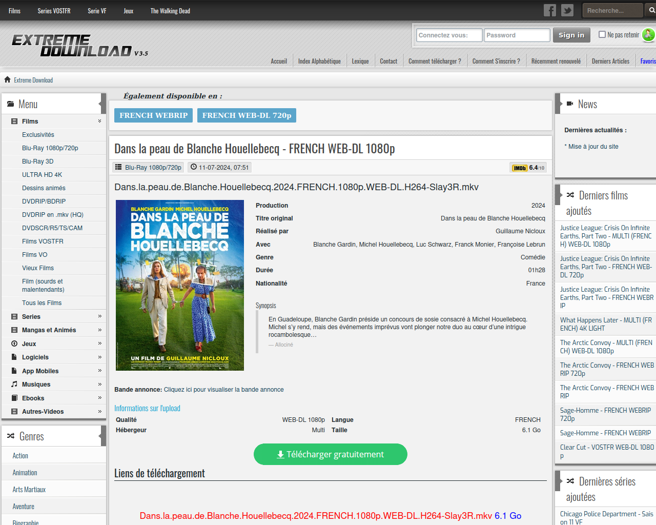Click the Ebooks book icon
656x525 pixels.
(14, 398)
